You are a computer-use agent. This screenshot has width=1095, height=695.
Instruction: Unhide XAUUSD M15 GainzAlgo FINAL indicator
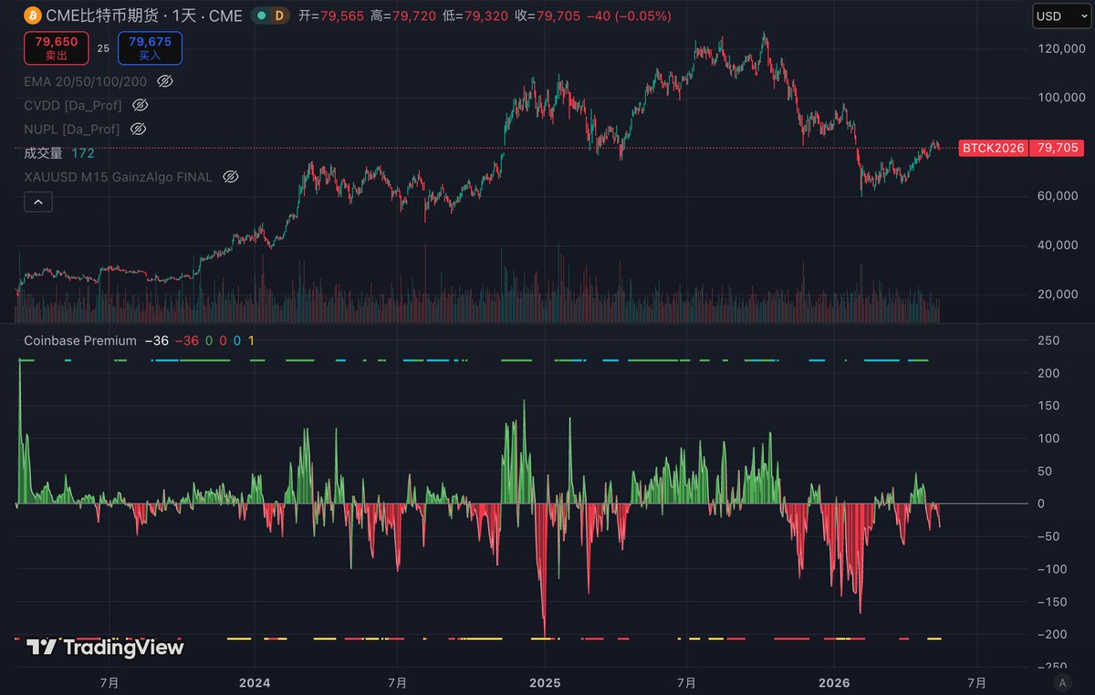click(x=230, y=177)
